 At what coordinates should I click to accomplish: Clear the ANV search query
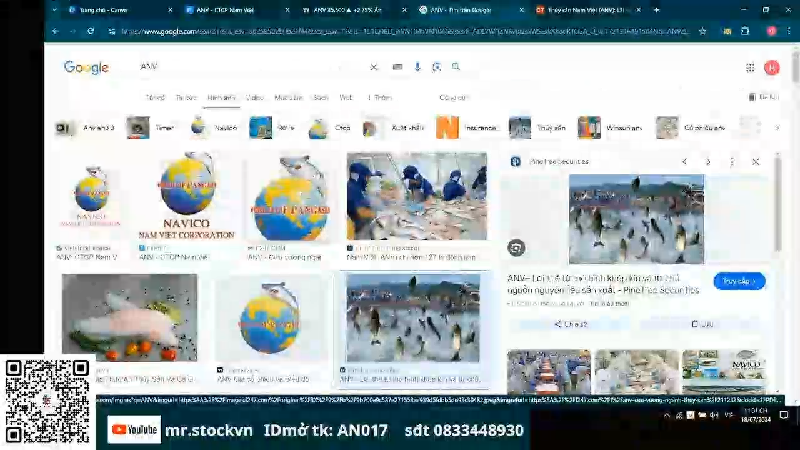[x=374, y=67]
